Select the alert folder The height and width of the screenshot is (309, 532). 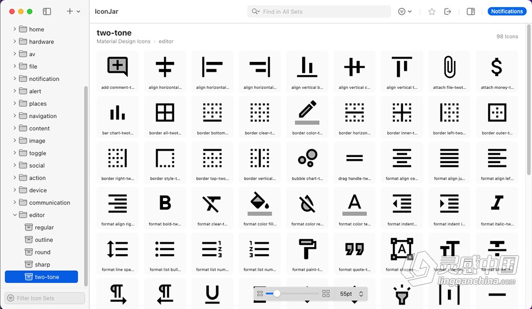coord(30,91)
